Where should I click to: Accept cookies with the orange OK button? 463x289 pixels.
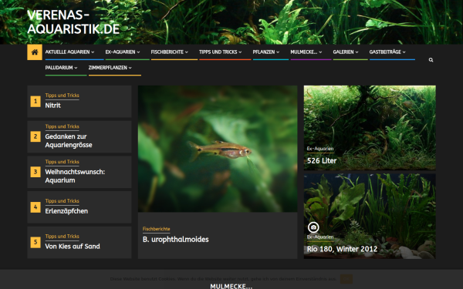346,279
